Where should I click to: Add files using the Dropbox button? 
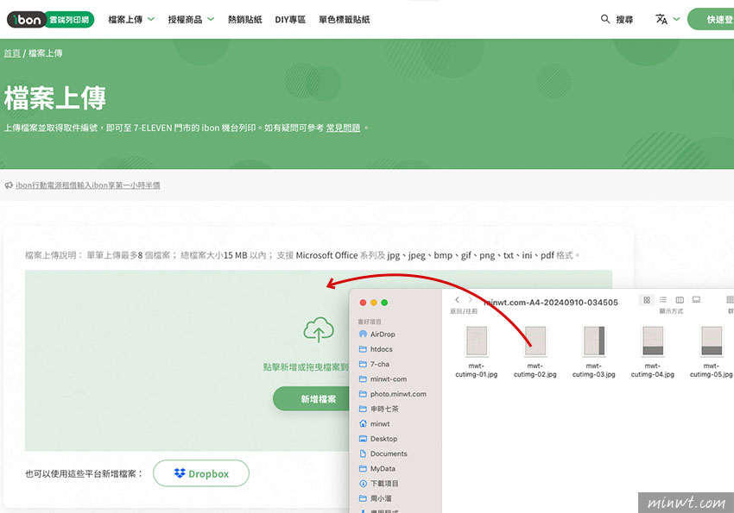(201, 473)
